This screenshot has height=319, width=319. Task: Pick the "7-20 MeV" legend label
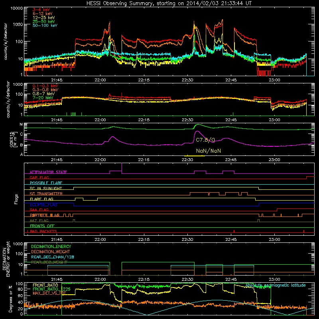[43, 98]
